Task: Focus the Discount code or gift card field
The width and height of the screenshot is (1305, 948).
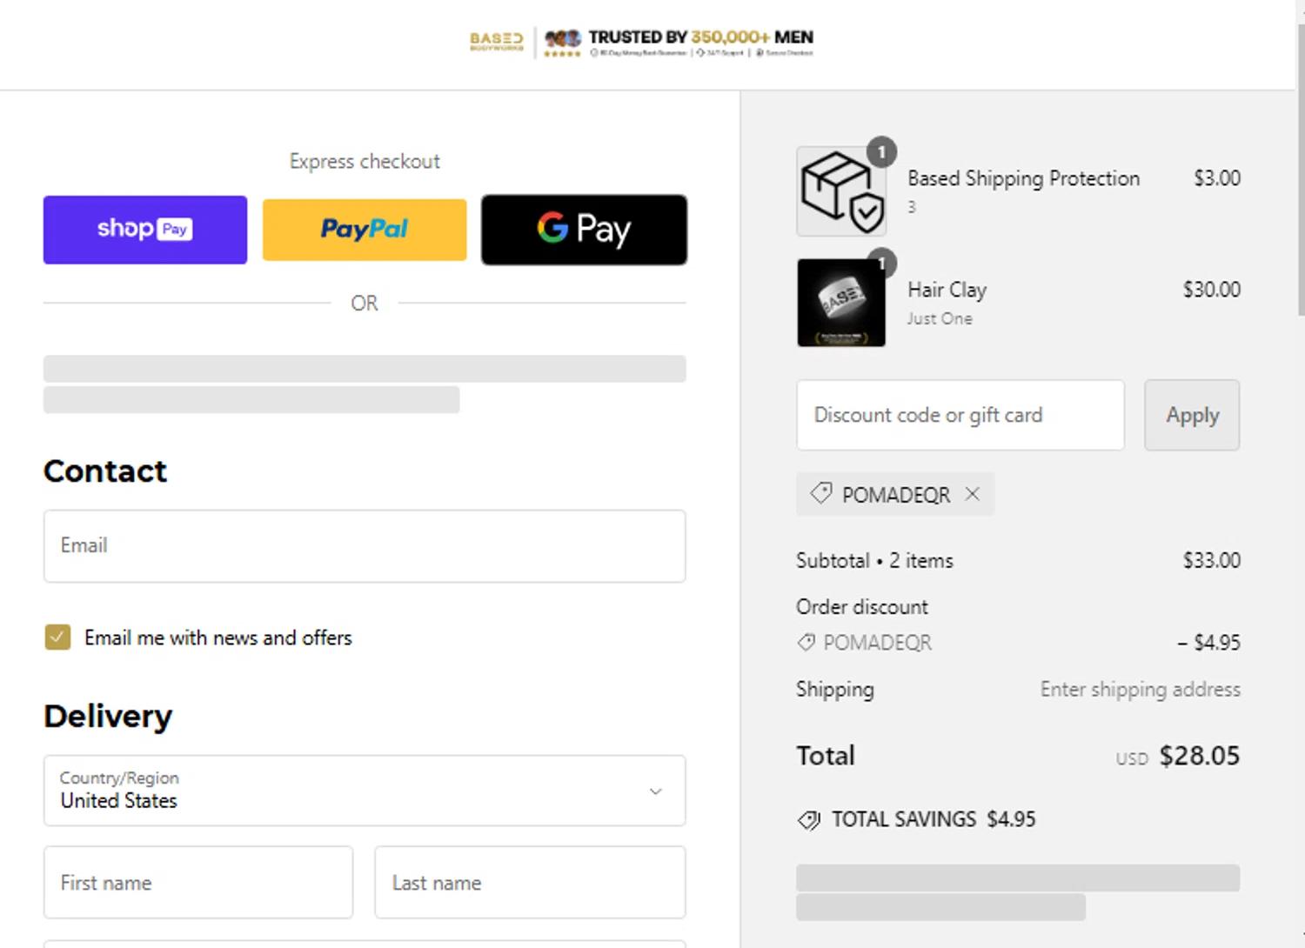Action: pyautogui.click(x=960, y=415)
